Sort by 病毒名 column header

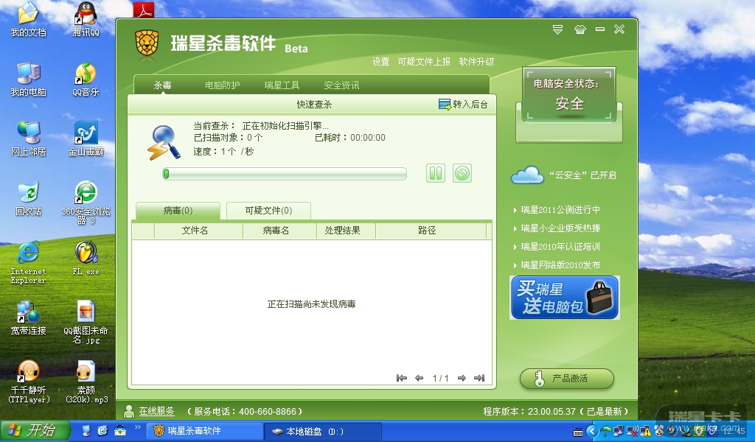point(279,231)
